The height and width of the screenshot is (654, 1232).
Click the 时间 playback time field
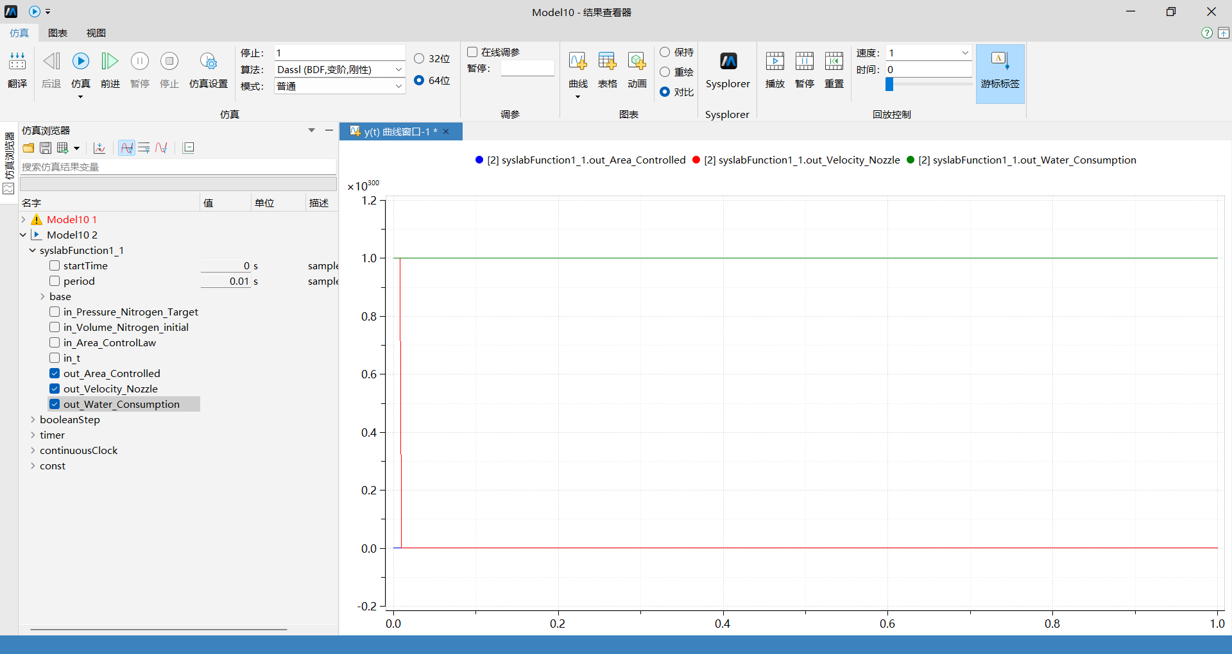(x=928, y=69)
